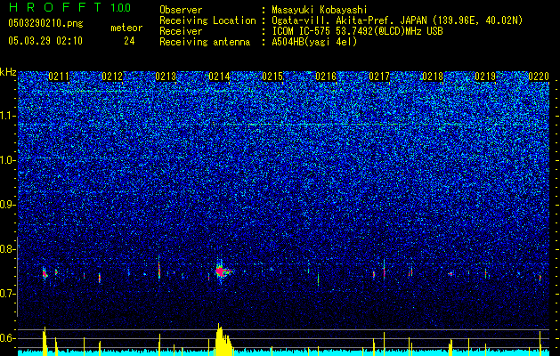
Task: Click the 0213 time marker
Action: click(166, 77)
